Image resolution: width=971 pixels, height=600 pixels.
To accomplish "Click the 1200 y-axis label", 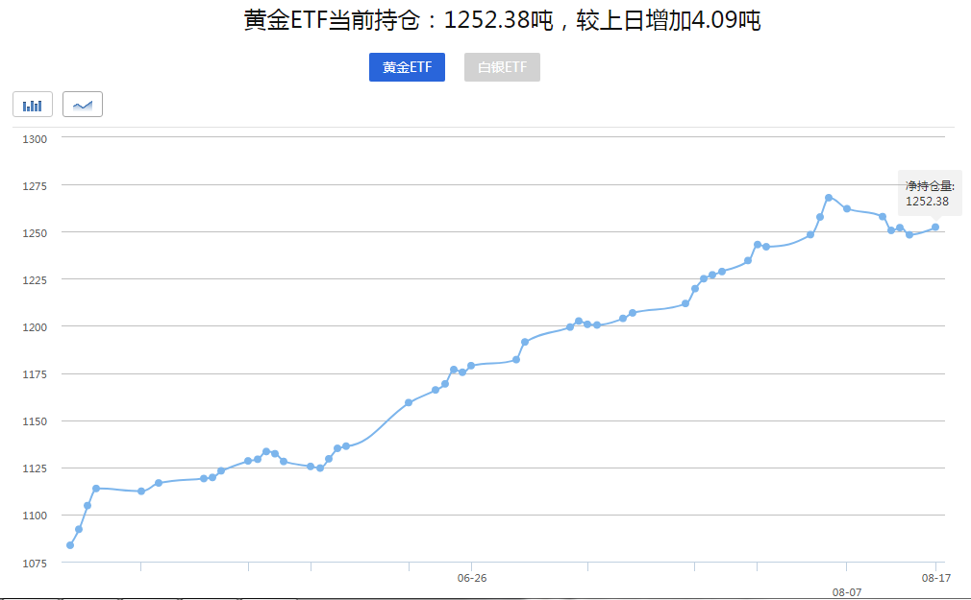I will coord(35,327).
